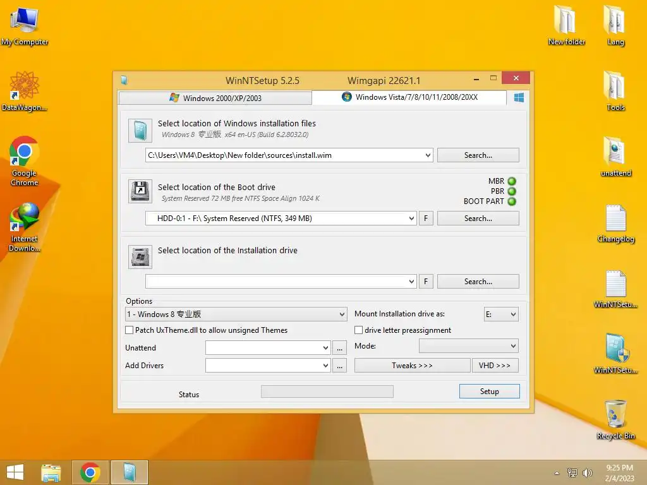Open the Lang folder on the desktop
The width and height of the screenshot is (647, 485).
click(x=615, y=25)
